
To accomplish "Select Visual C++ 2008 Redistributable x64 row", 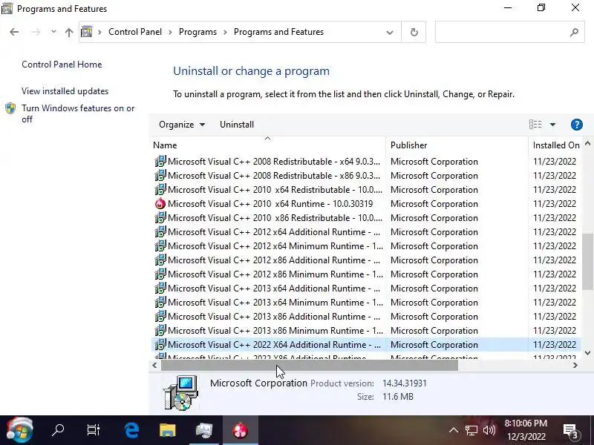I will coord(366,162).
